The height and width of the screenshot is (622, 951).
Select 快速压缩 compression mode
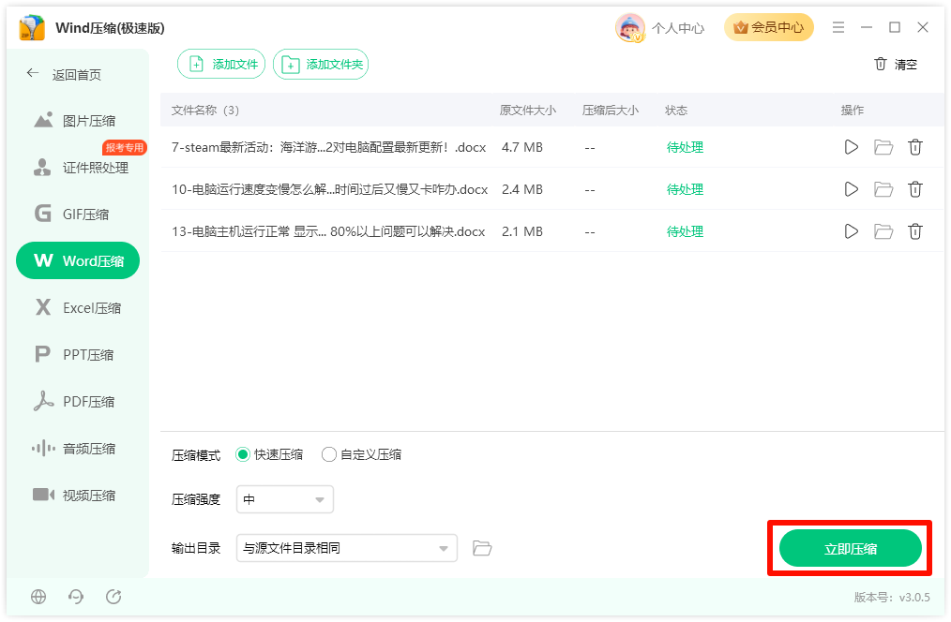point(269,454)
